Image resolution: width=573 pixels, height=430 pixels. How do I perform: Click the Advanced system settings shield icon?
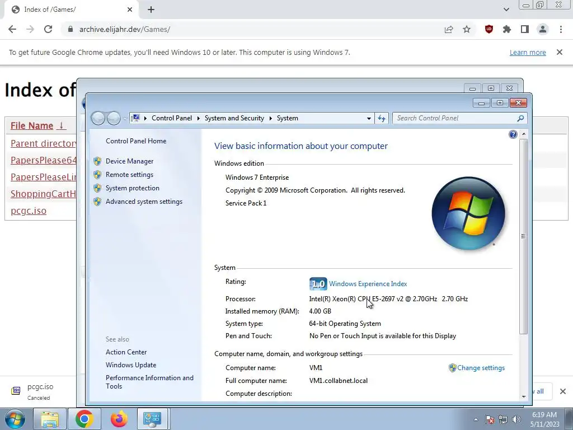tap(97, 202)
